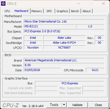Click BIOS Brand American Megatrends field
This screenshot has height=109, width=110.
[64, 60]
